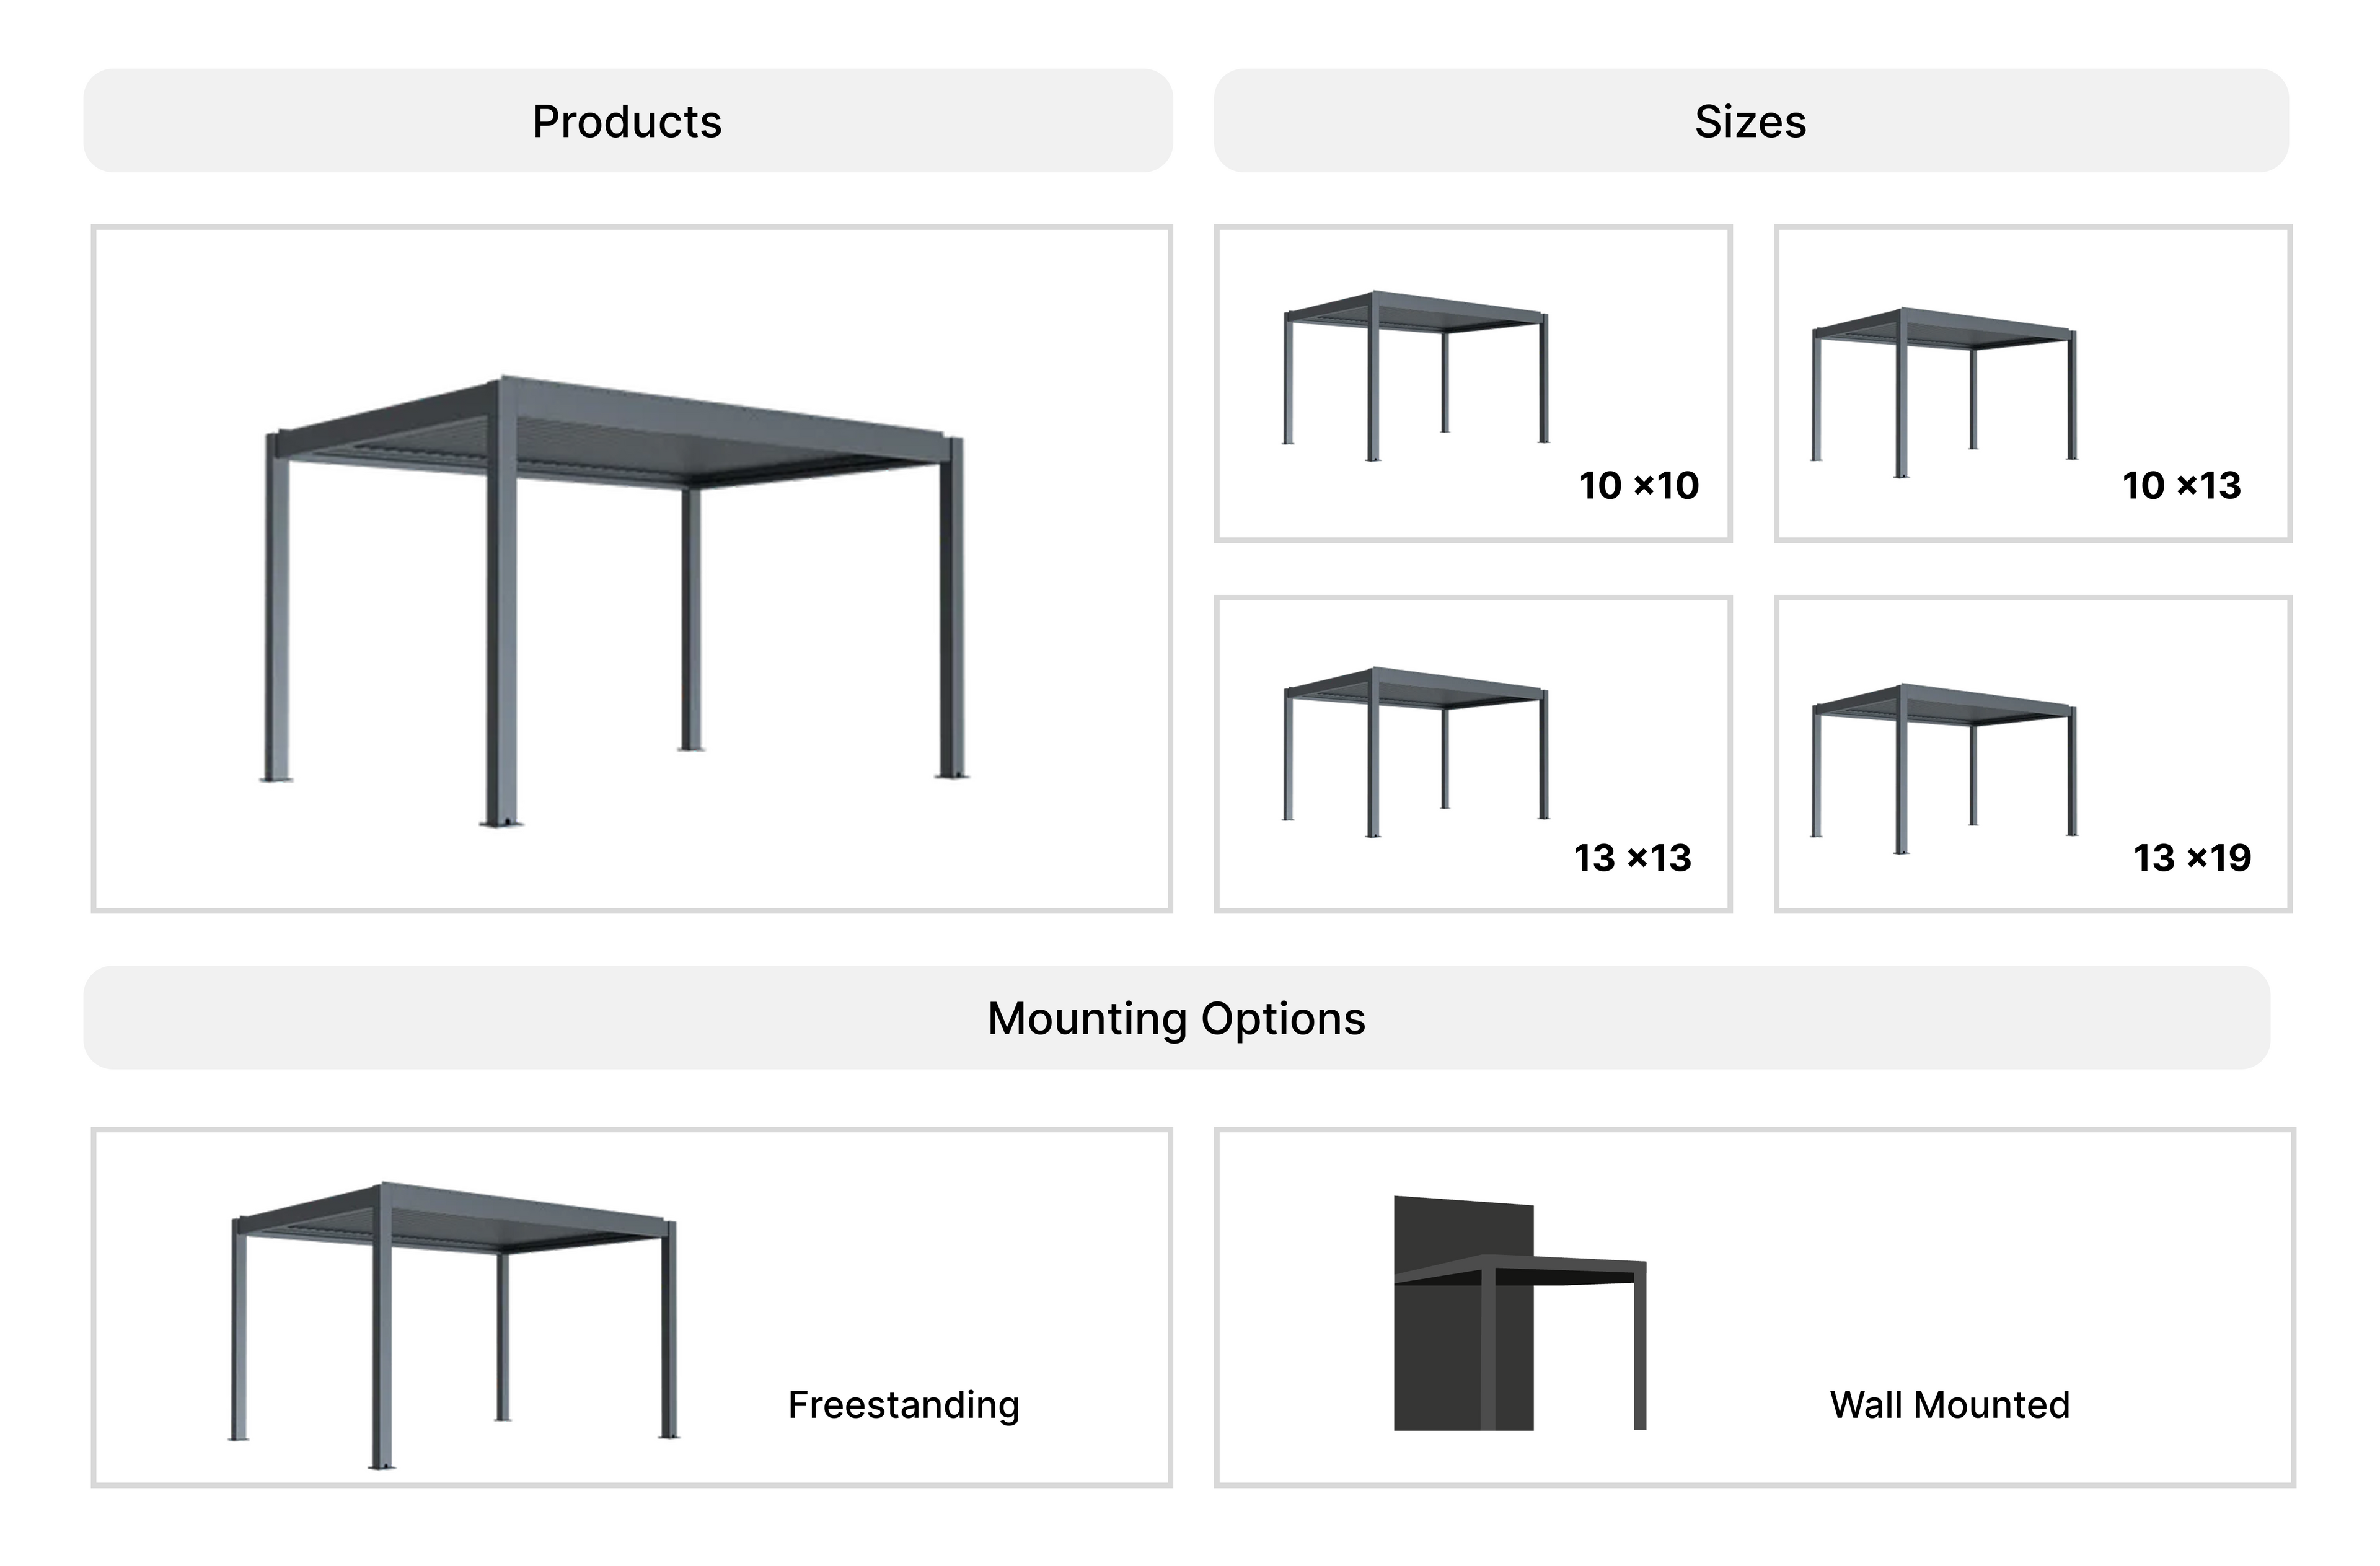
Task: Click the Sizes section header
Action: (x=1750, y=121)
